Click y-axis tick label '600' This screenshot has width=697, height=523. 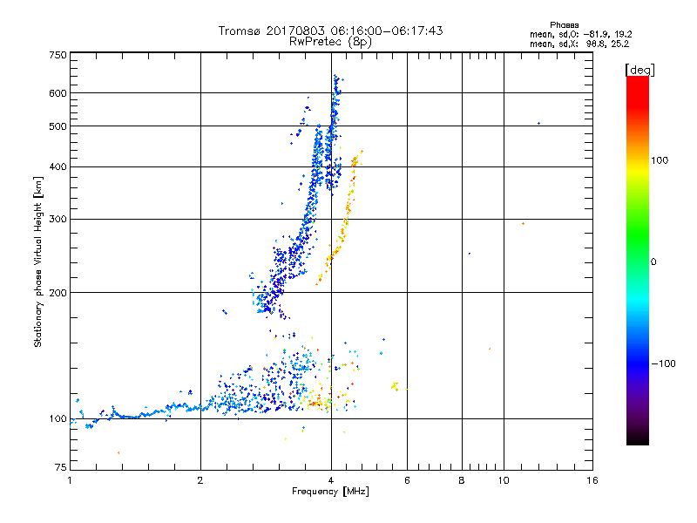click(58, 93)
